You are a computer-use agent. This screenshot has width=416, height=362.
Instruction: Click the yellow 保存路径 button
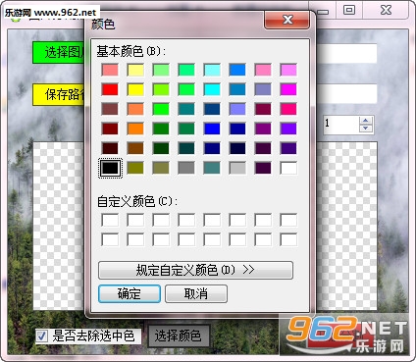click(59, 94)
